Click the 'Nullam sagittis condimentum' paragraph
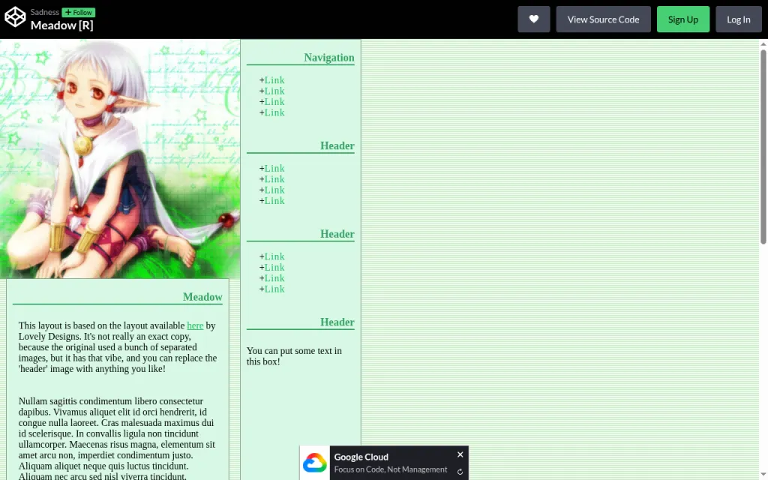Viewport: 768px width, 480px height. click(116, 438)
